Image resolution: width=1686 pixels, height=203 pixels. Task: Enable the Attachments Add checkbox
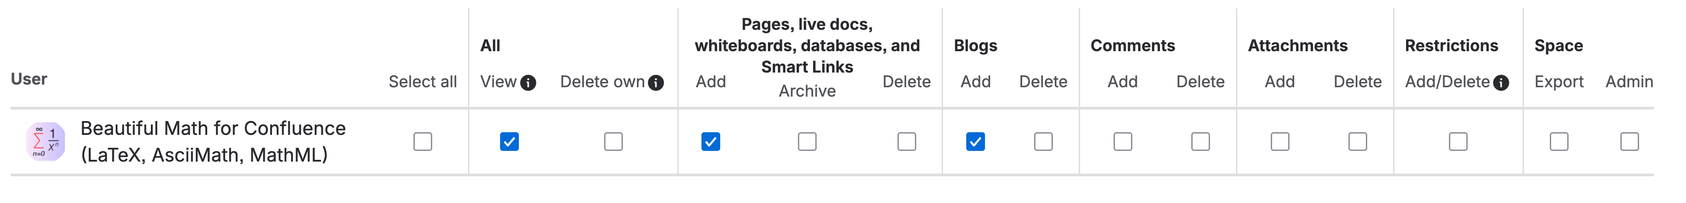tap(1280, 142)
